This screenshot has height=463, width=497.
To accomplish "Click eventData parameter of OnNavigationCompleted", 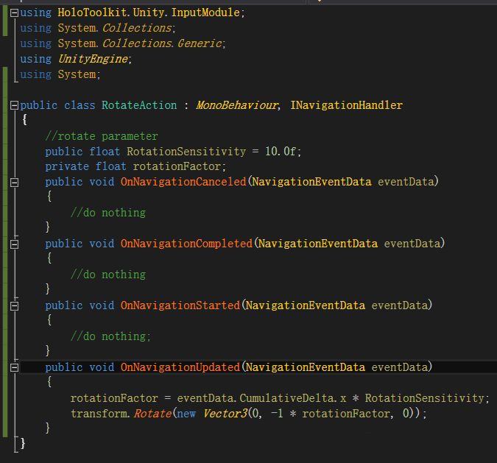I will click(x=412, y=244).
